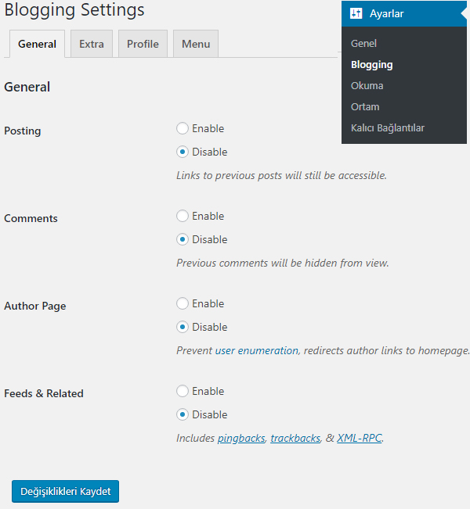
Task: Visit the XML-RPC link
Action: coord(359,438)
